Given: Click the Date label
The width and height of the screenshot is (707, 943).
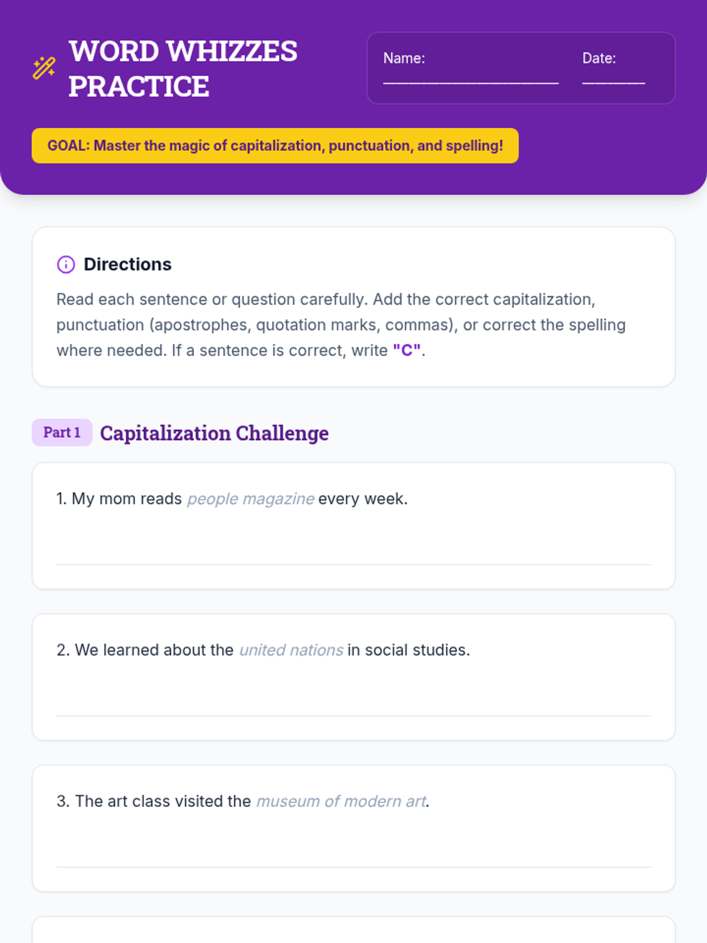Looking at the screenshot, I should point(599,58).
